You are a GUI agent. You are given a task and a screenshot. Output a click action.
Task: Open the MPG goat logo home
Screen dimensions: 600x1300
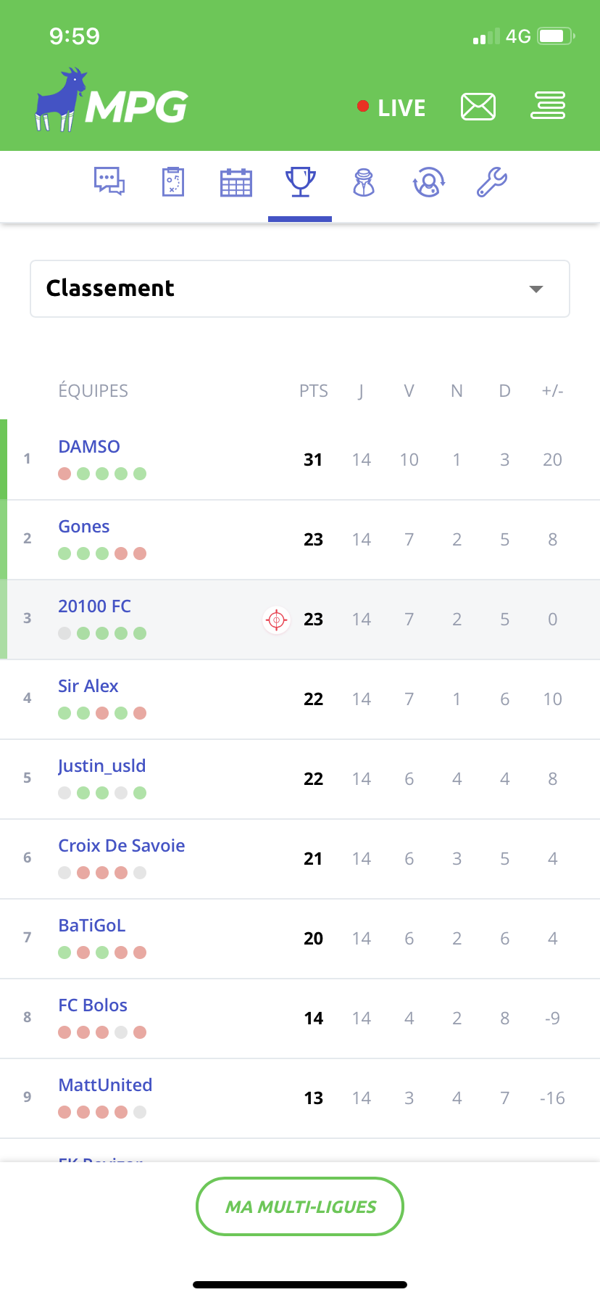[x=112, y=102]
